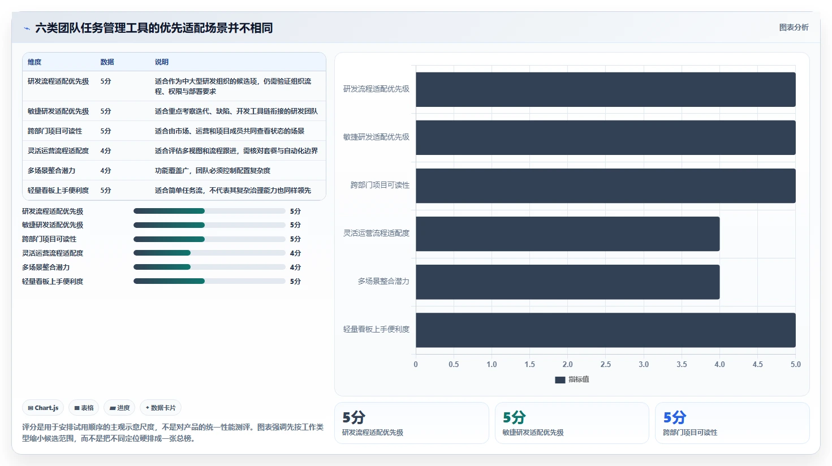832x466 pixels.
Task: Click the footnote paragraph starting 评分是用于
Action: click(x=173, y=433)
